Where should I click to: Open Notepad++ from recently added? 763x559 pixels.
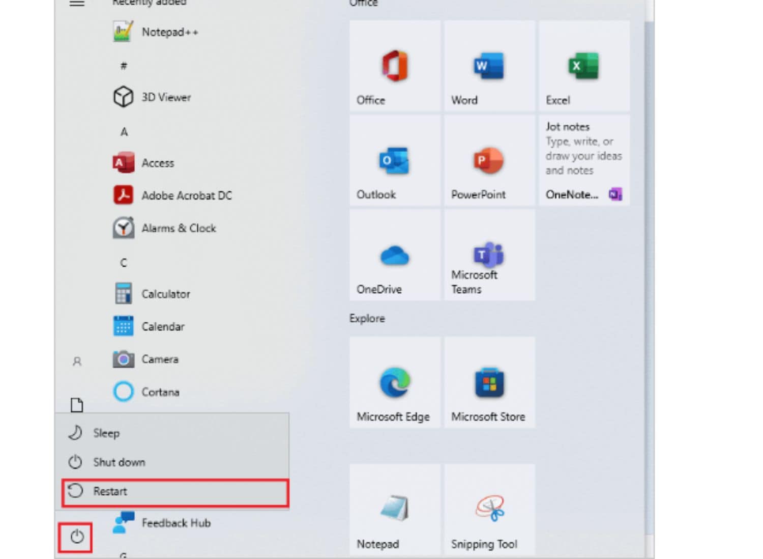click(x=156, y=32)
